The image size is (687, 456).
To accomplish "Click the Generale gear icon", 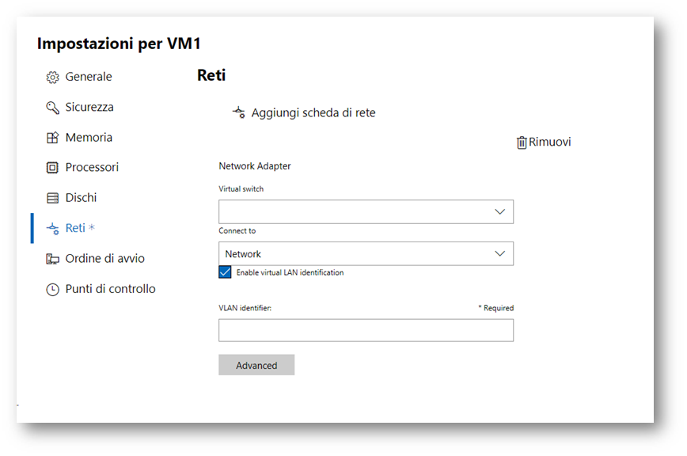I will [52, 77].
